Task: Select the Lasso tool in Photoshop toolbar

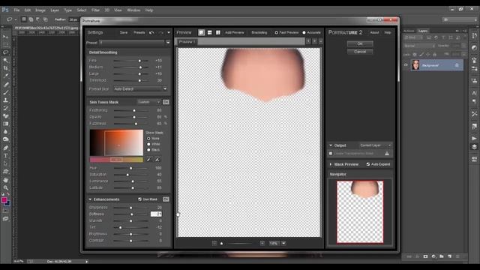Action: point(5,52)
